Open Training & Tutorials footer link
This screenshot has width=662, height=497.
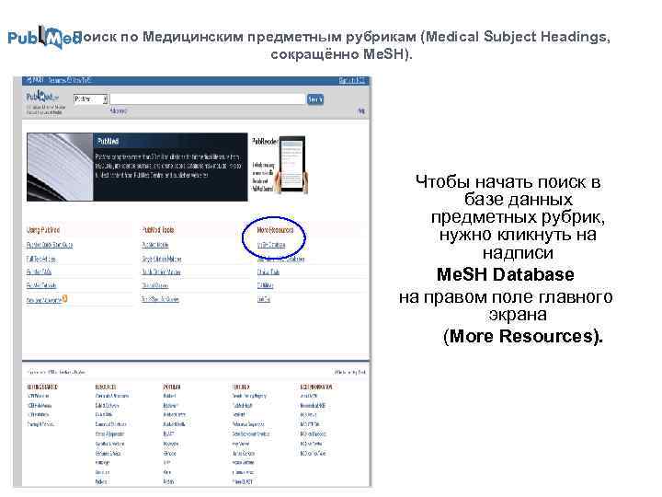41,424
